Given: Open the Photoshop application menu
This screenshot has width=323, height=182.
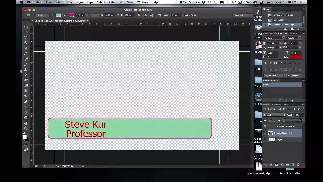Looking at the screenshot, I should click(35, 2).
